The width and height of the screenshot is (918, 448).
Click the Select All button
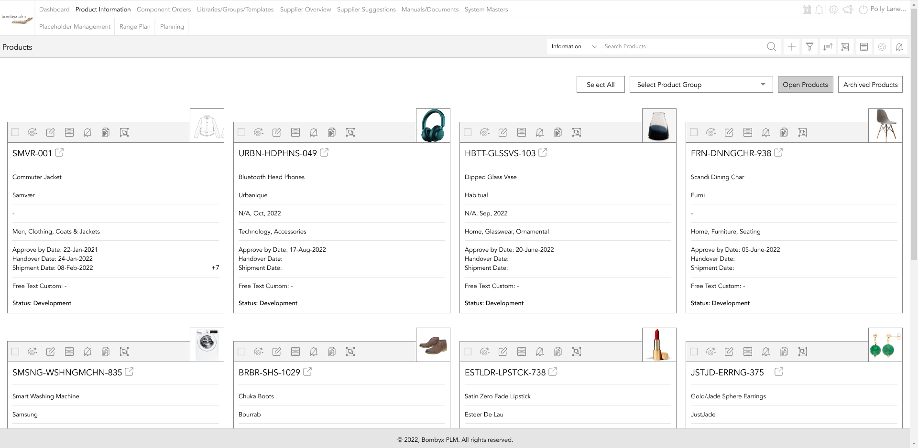click(601, 85)
